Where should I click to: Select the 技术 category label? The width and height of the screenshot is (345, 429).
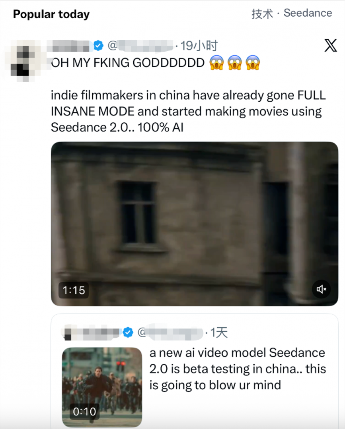tap(262, 14)
